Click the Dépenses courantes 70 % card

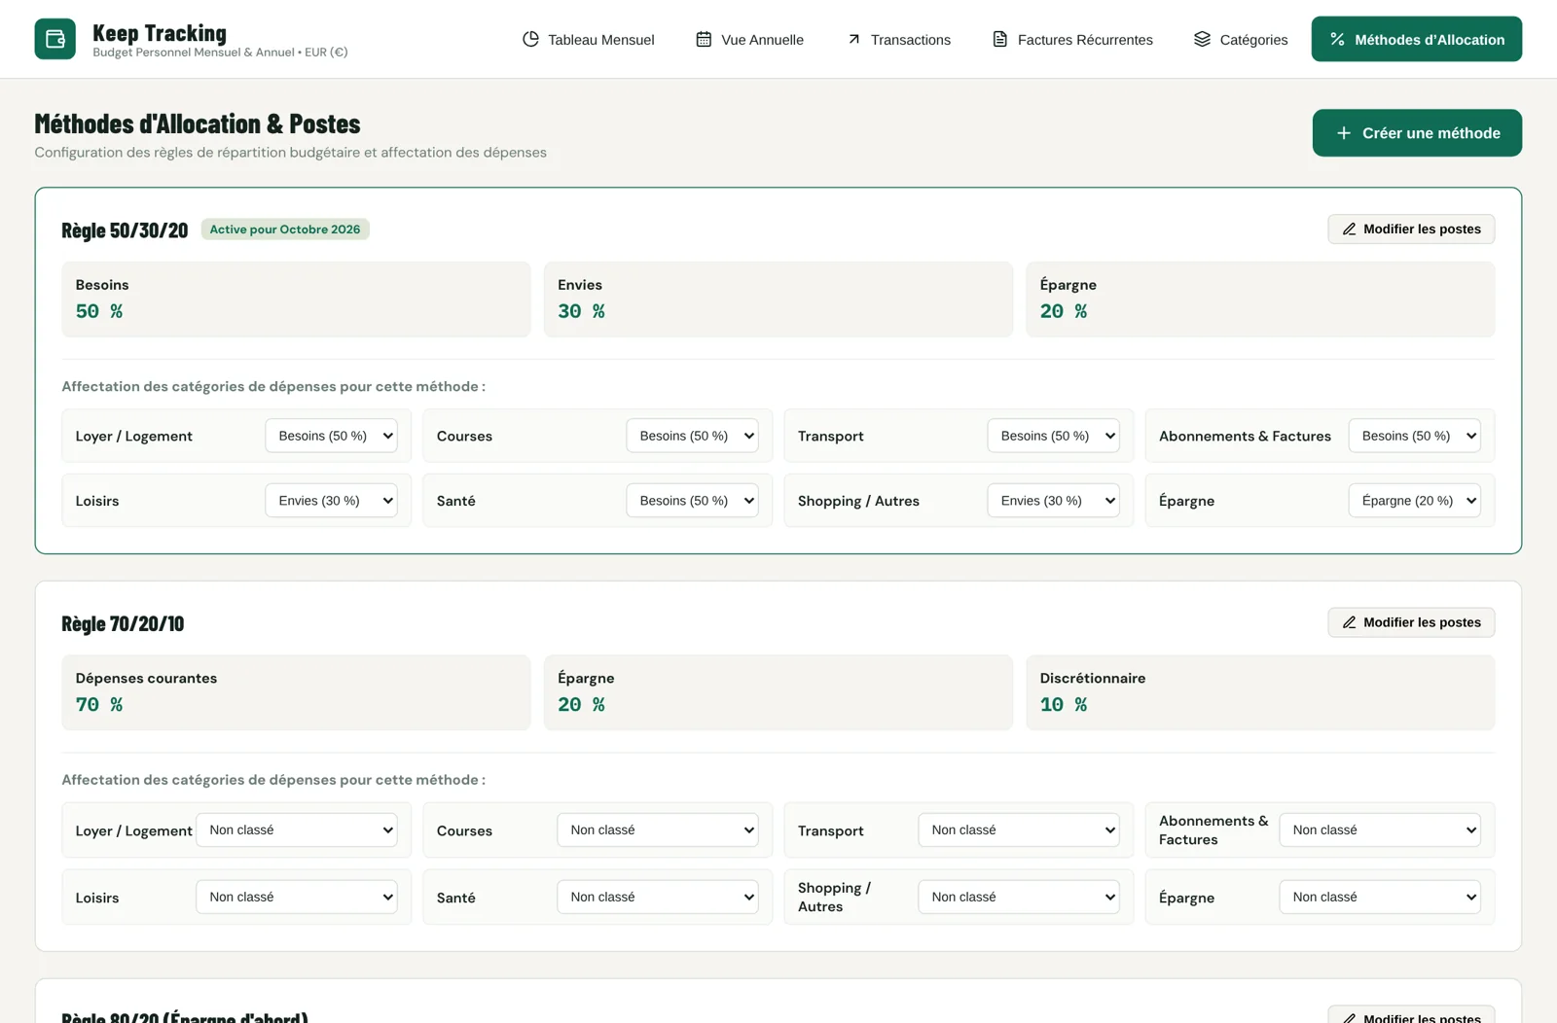[296, 692]
